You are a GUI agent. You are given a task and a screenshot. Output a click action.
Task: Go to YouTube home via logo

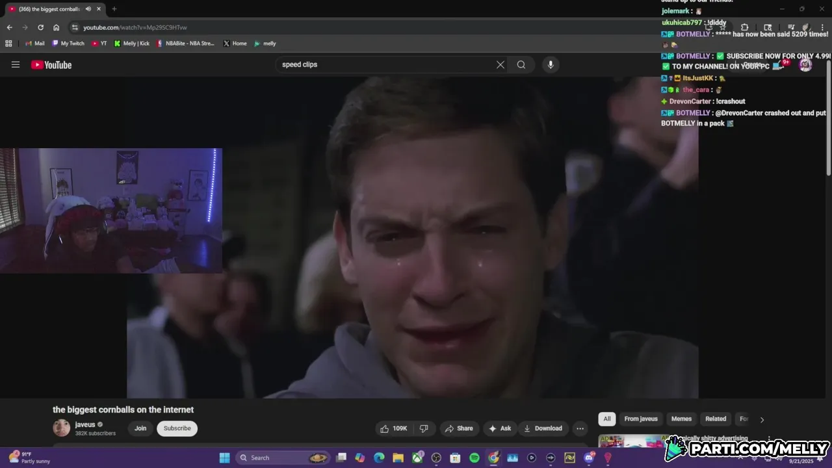[x=51, y=64]
